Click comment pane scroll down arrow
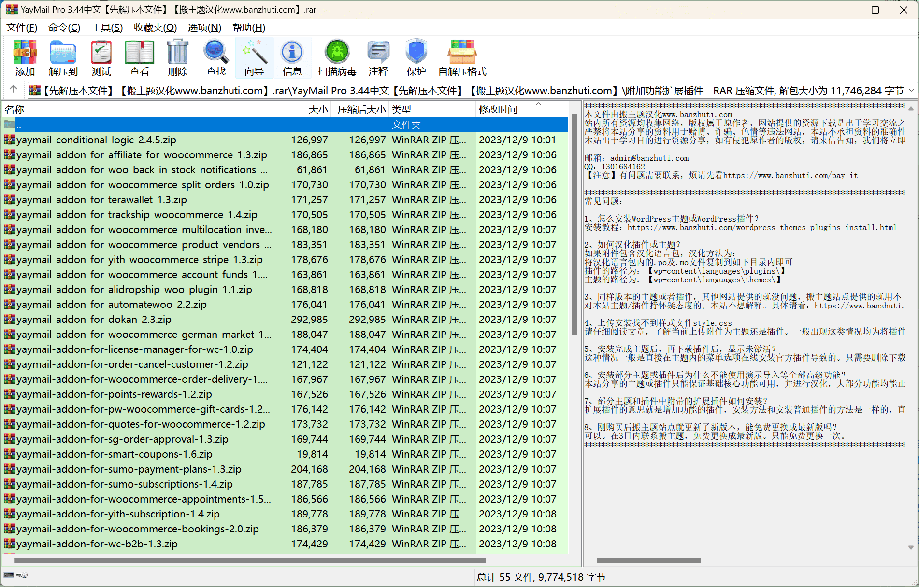Viewport: 919px width, 587px height. point(911,547)
